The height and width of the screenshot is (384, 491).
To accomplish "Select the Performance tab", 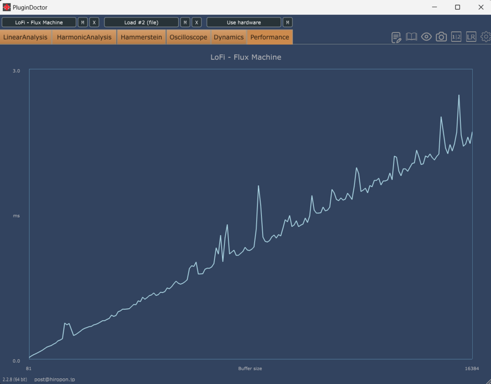I will pos(269,37).
